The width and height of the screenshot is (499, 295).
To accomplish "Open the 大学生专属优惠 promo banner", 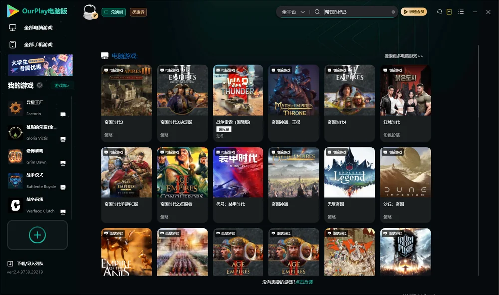I will pos(40,65).
